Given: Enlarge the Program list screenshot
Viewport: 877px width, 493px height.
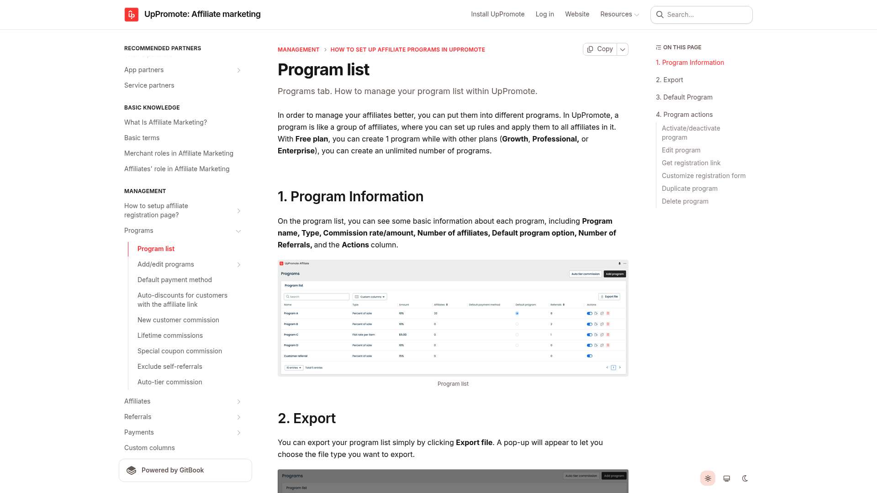Looking at the screenshot, I should click(453, 318).
